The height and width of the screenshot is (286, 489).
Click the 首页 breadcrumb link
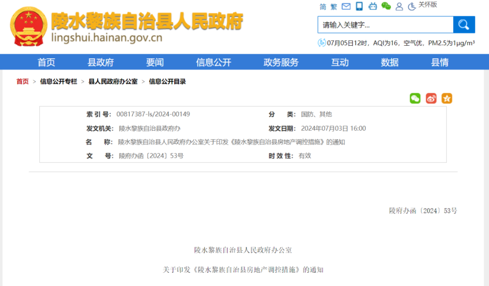[21, 81]
